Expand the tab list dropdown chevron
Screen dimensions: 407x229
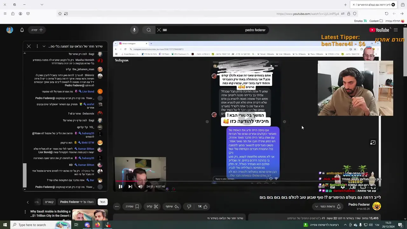coord(42,5)
